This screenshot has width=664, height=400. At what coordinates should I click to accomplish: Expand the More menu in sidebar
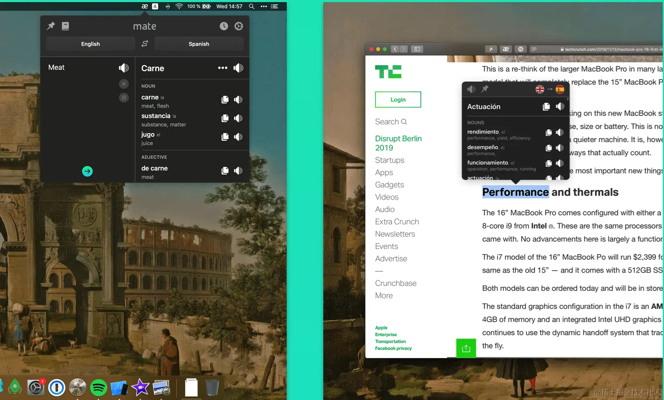click(384, 295)
